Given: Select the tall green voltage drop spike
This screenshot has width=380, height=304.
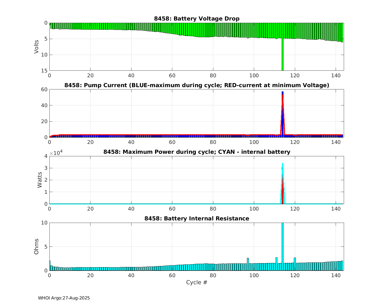Looking at the screenshot, I should (282, 56).
